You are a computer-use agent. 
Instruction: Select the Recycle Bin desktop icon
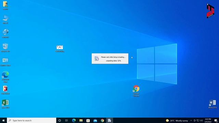[x=5, y=48]
